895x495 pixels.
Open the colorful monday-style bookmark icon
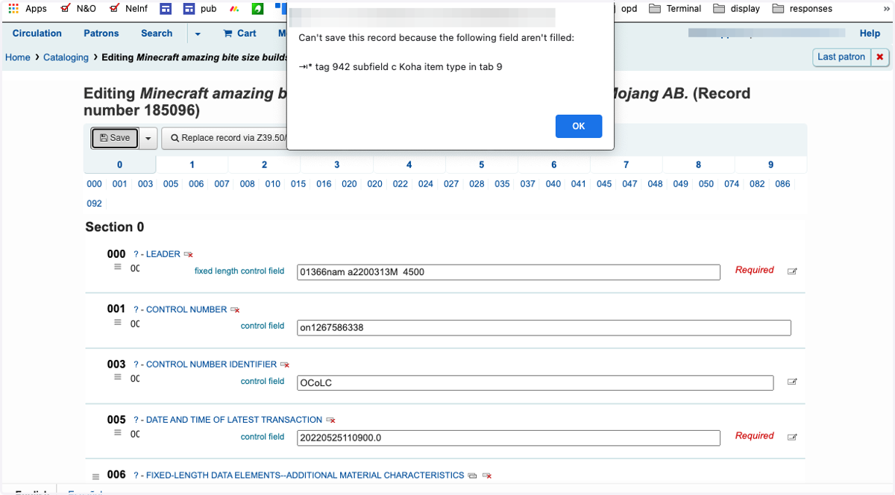click(234, 9)
